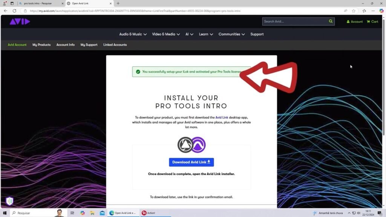Add this page to favorites with the star
The image size is (386, 217).
point(354,11)
